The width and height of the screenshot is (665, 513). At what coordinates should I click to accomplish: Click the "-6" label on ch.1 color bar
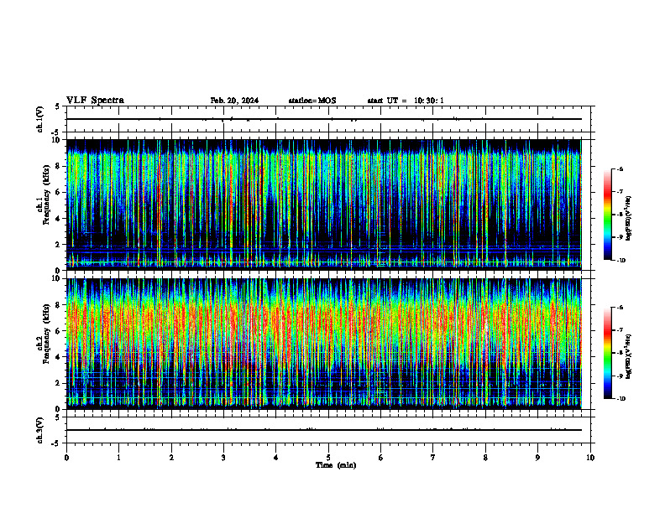click(620, 168)
